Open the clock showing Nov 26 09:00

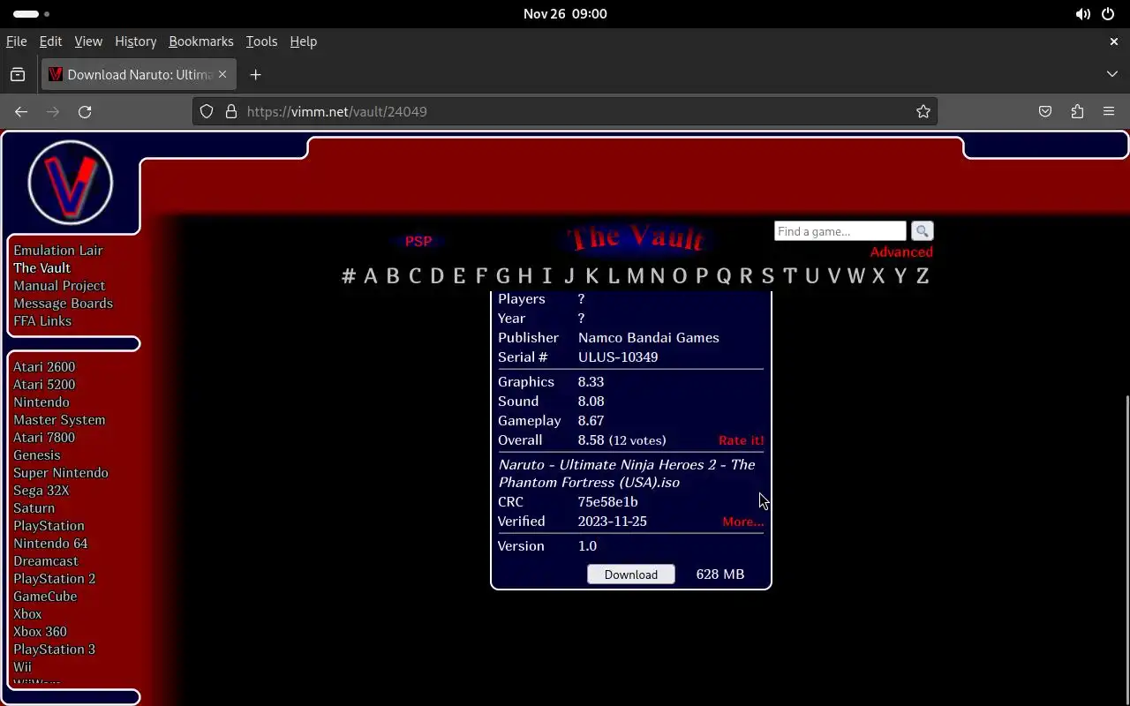pos(565,14)
